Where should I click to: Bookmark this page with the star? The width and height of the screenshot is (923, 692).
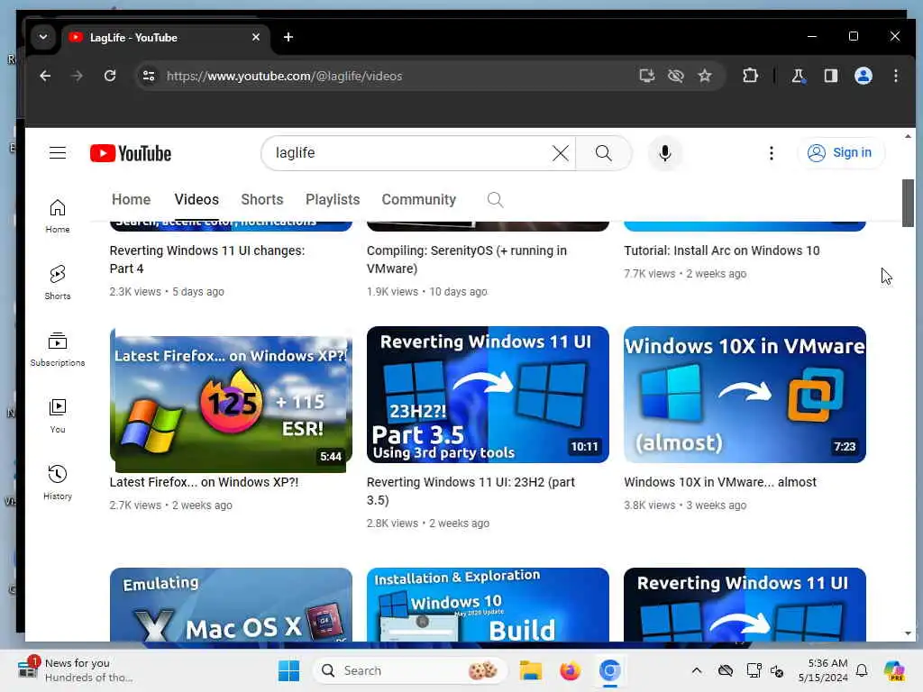tap(705, 76)
